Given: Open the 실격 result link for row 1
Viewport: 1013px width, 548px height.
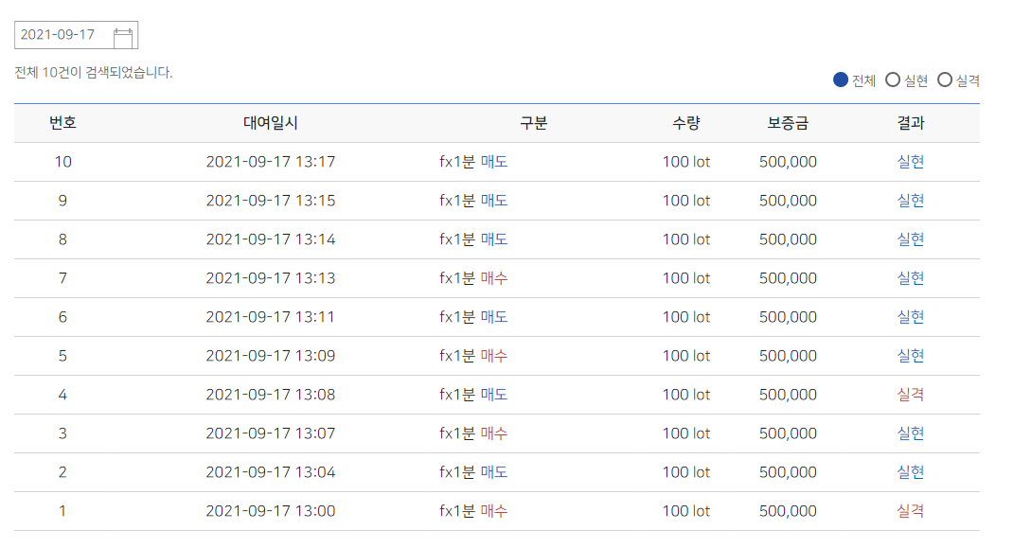Looking at the screenshot, I should click(x=910, y=510).
